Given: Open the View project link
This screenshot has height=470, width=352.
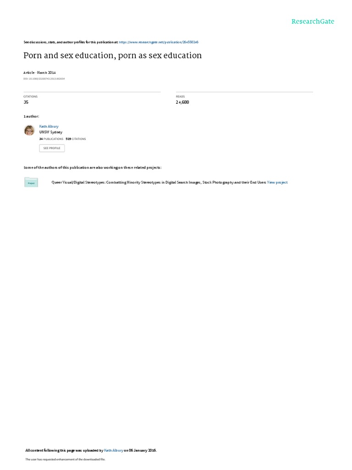Looking at the screenshot, I should coord(277,182).
